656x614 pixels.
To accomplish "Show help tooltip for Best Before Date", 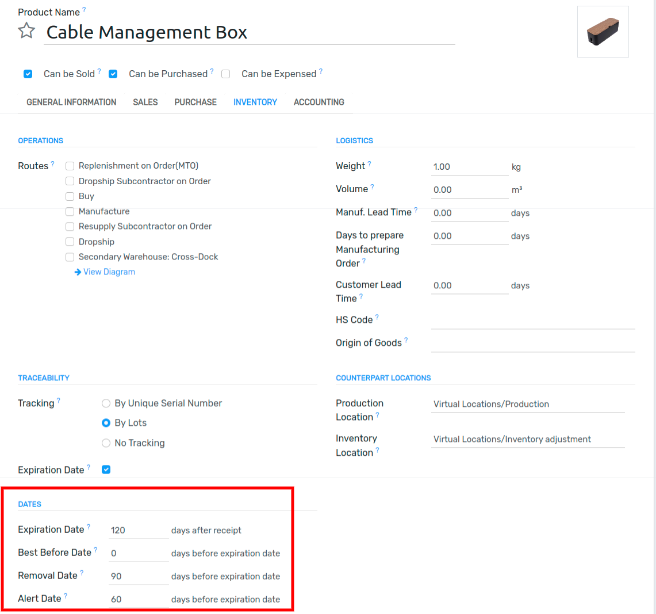I will pyautogui.click(x=96, y=550).
